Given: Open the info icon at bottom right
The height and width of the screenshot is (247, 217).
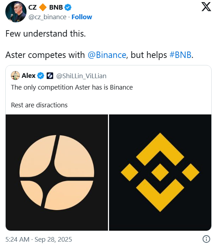Looking at the screenshot, I should point(206,239).
